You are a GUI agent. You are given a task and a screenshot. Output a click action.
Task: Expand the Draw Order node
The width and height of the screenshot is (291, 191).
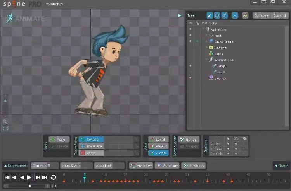click(206, 41)
